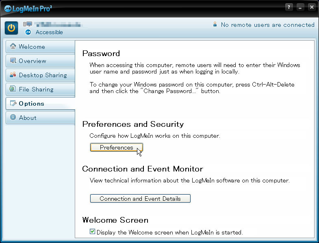Switch to the Overview tab

41,61
